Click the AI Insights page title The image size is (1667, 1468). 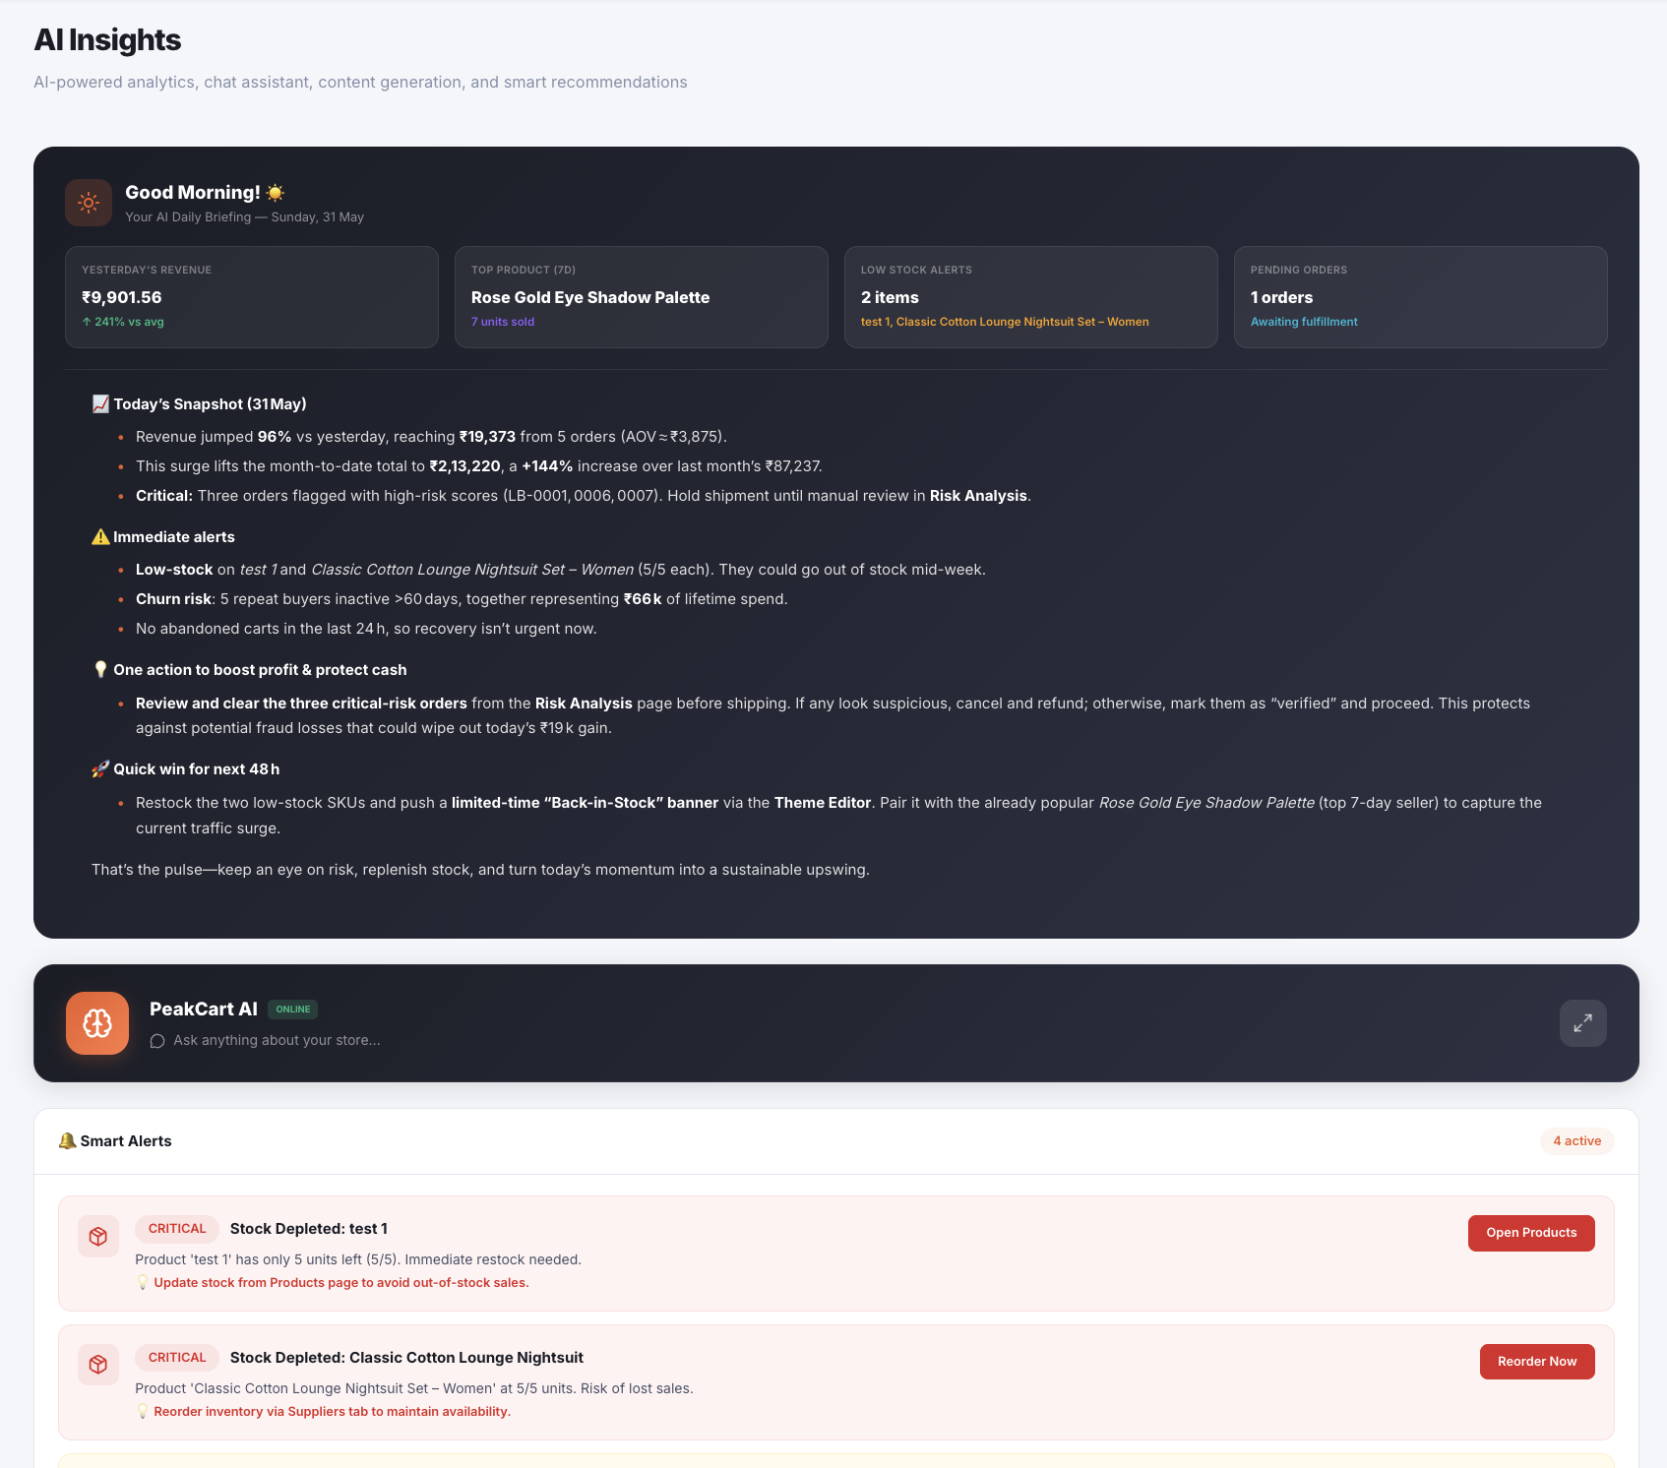tap(107, 40)
